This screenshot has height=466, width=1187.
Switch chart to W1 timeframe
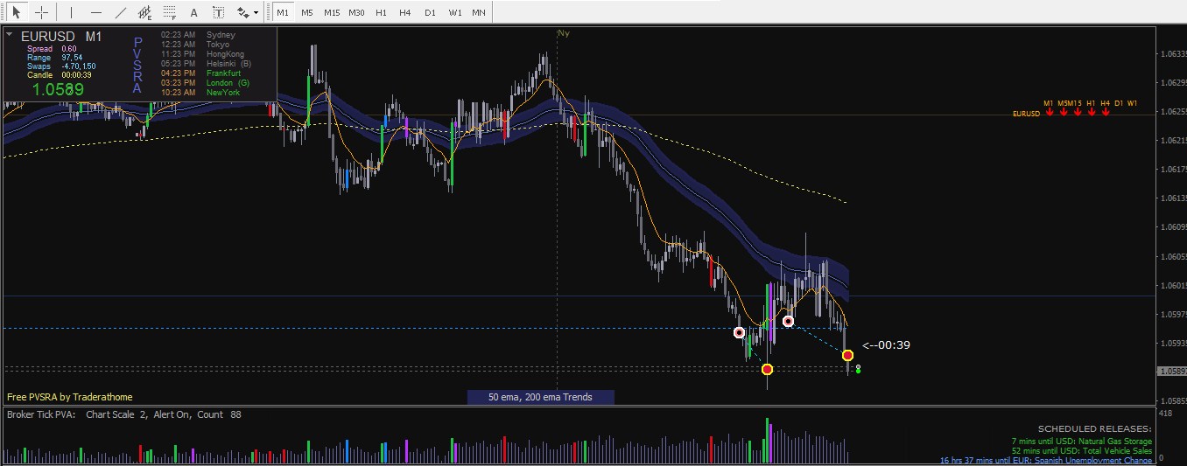click(455, 12)
